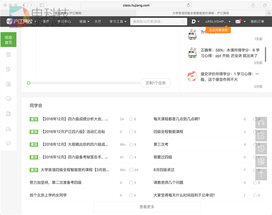The image size is (272, 215).
Task: Click the 查看更多 button
Action: coord(147,207)
